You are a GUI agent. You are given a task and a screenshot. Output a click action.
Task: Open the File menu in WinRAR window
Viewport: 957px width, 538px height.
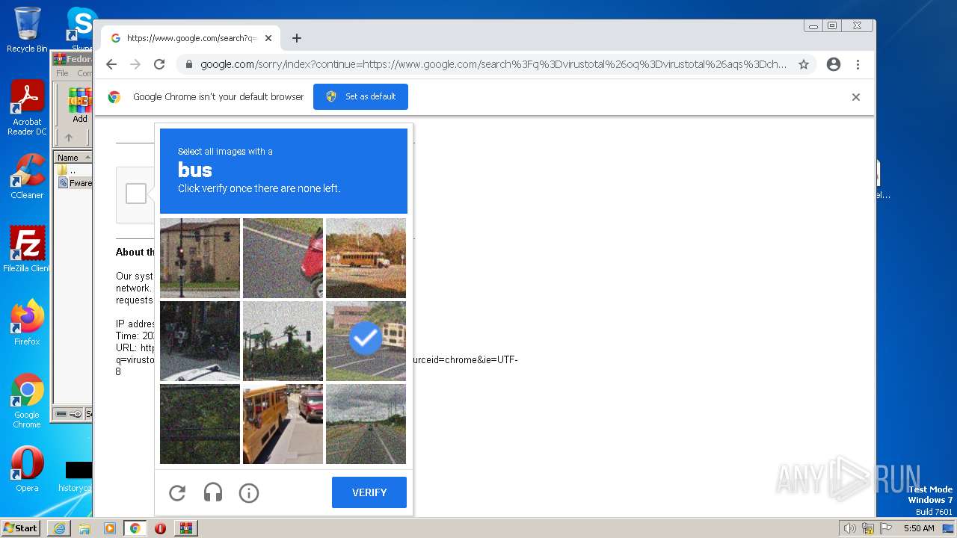coord(62,73)
